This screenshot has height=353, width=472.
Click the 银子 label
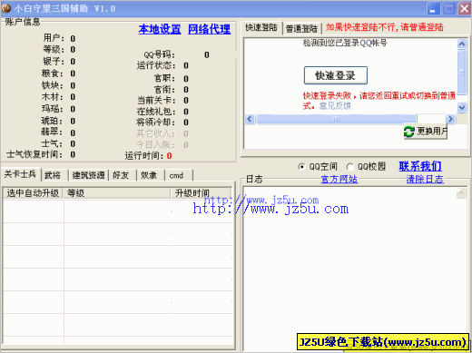tap(54, 62)
